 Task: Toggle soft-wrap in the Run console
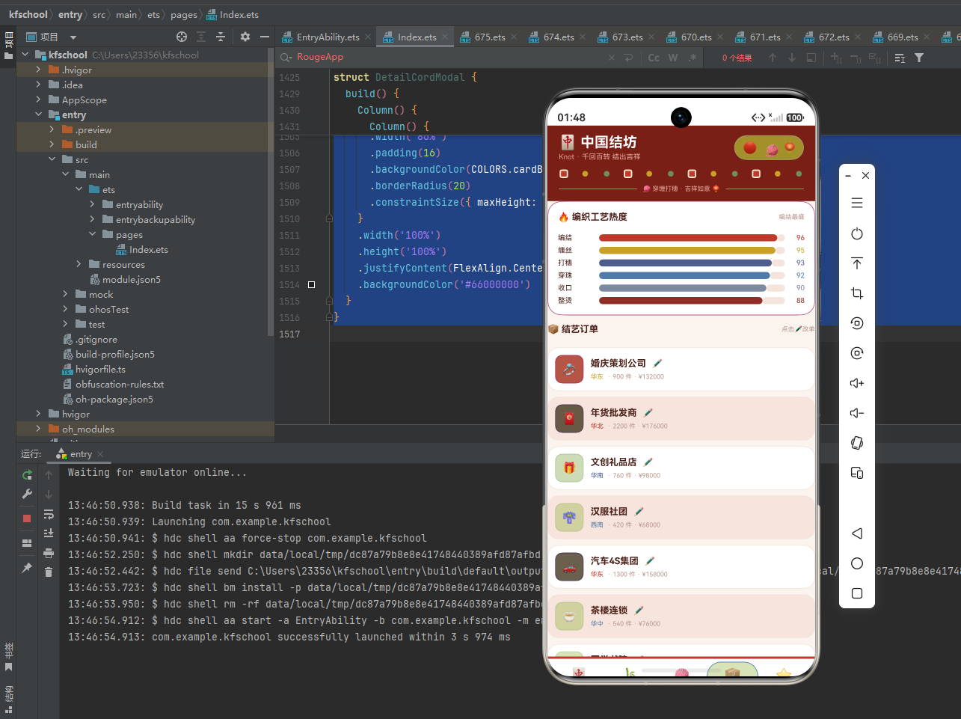[49, 514]
